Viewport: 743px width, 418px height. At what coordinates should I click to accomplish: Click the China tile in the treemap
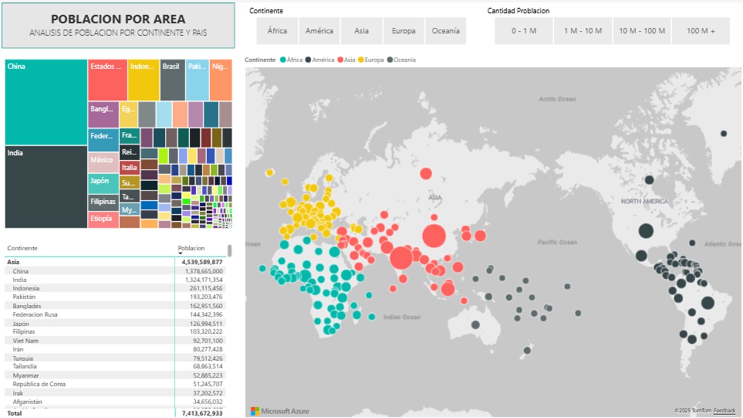point(46,102)
